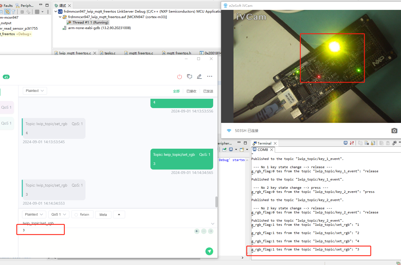
Task: Open the lwip_mqtt_freertos.c editor tab
Action: [x=75, y=53]
